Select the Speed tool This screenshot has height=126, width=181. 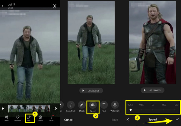(93, 106)
